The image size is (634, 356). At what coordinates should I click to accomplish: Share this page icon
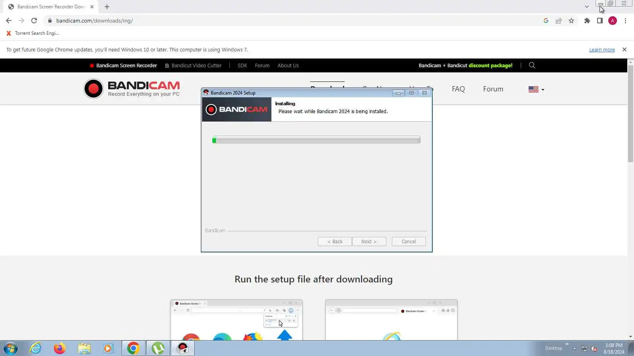pos(559,21)
